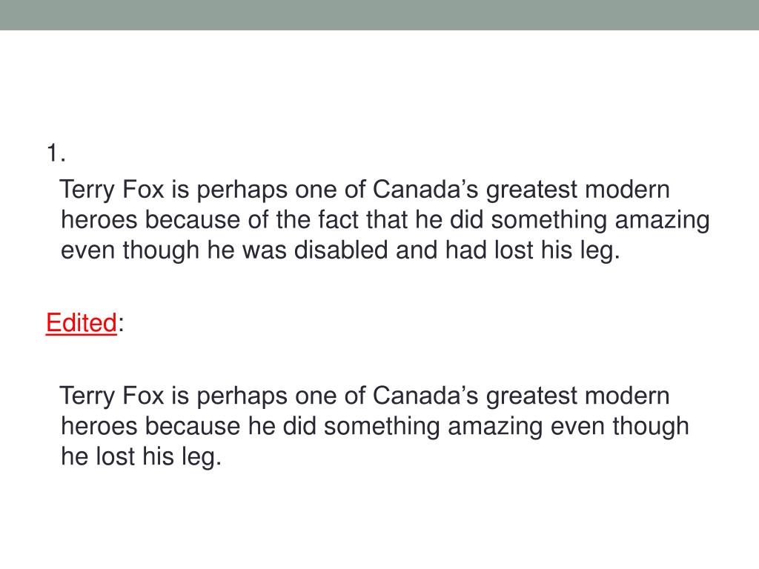This screenshot has width=759, height=569.
Task: Click the line "he lost his leg."
Action: [x=142, y=457]
